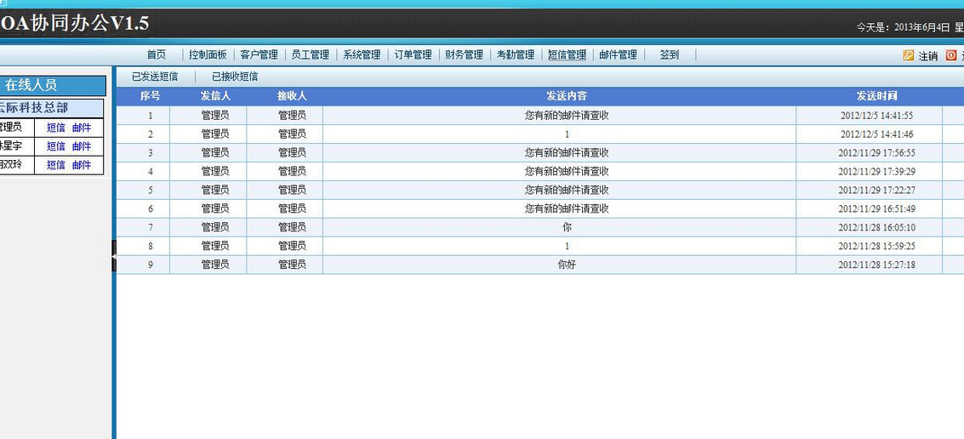
Task: Click the 发送时间 column header
Action: [876, 96]
